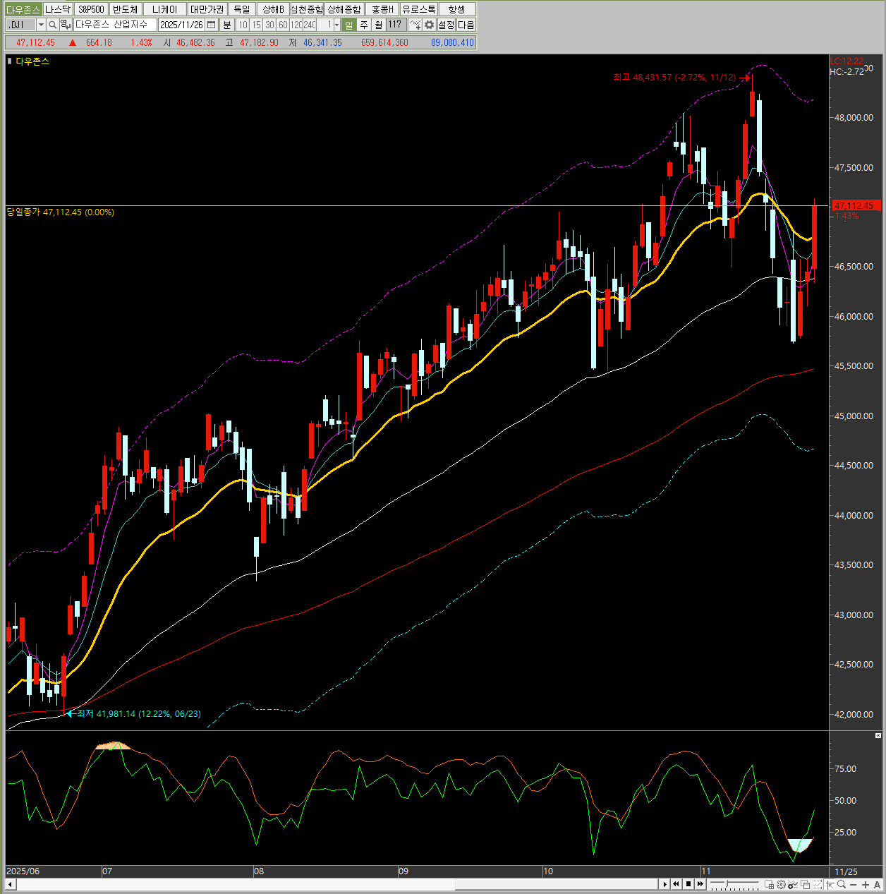
Task: Select the 120 minute interval button
Action: pyautogui.click(x=296, y=25)
